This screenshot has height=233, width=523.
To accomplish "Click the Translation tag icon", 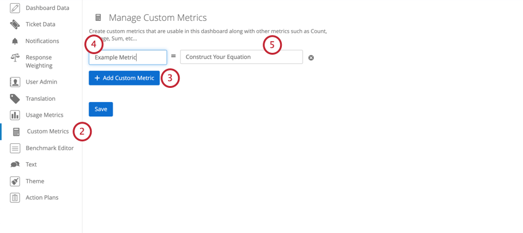I will pos(15,98).
